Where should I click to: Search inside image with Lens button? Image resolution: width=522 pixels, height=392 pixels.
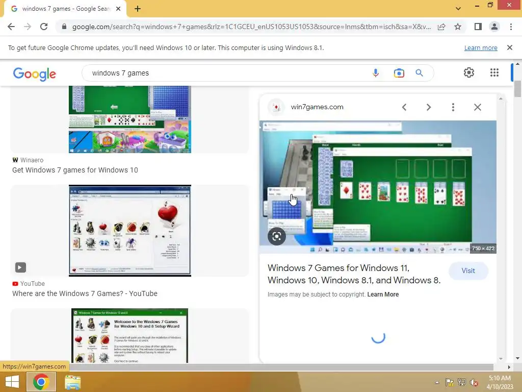(x=277, y=236)
